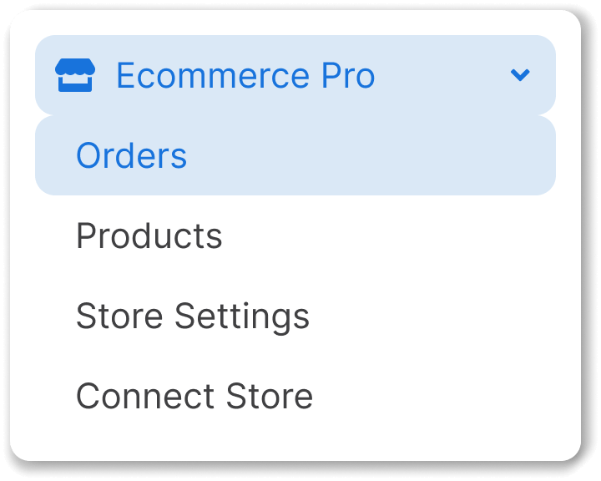The width and height of the screenshot is (601, 481).
Task: View Orders under Ecommerce Pro
Action: 295,155
